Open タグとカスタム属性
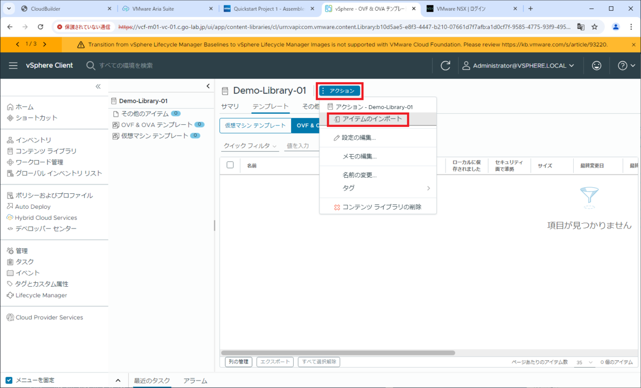The image size is (641, 388). pyautogui.click(x=37, y=284)
